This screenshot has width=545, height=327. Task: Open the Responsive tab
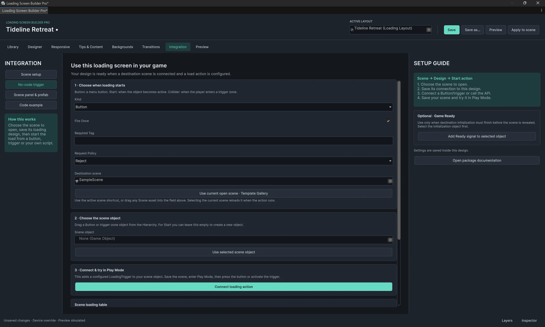click(60, 47)
